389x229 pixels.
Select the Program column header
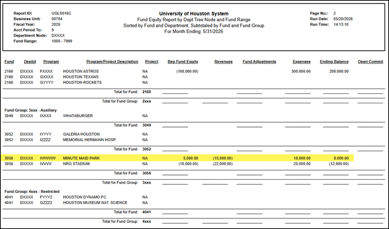click(51, 62)
